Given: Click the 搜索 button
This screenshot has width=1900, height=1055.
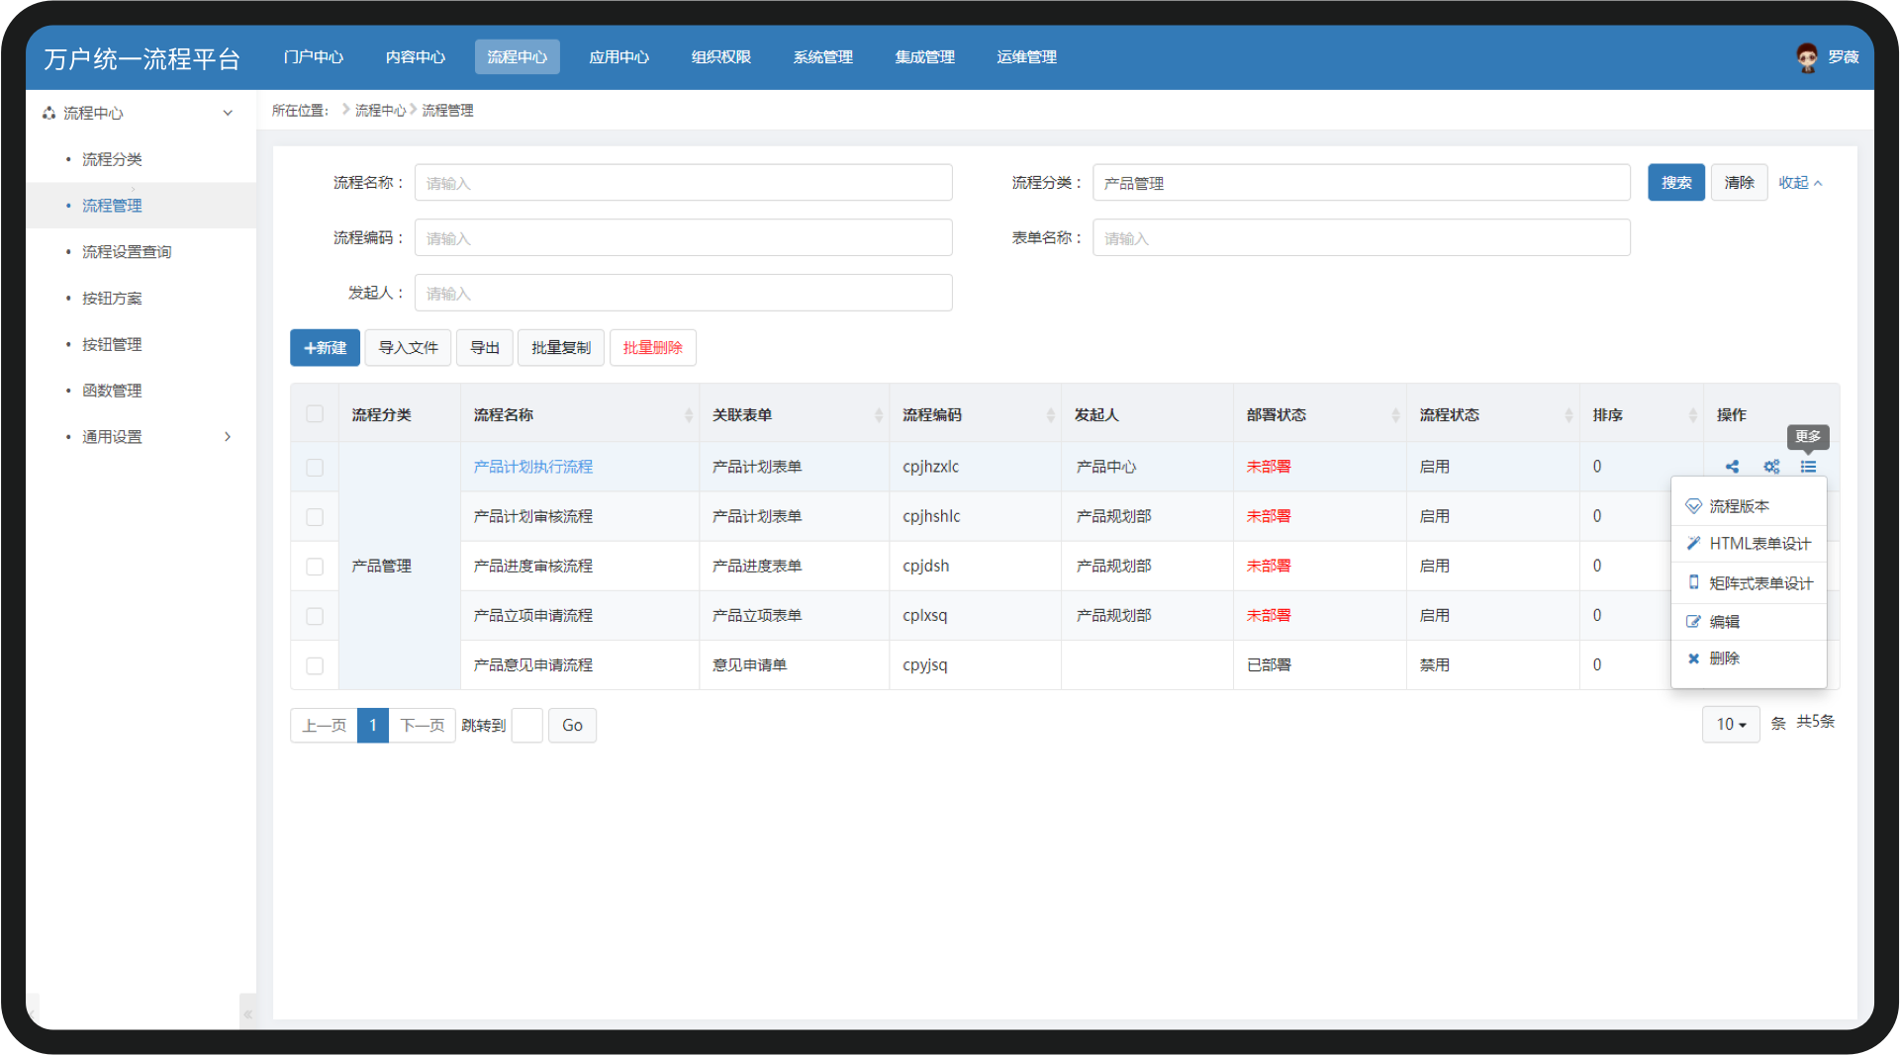Looking at the screenshot, I should tap(1675, 183).
